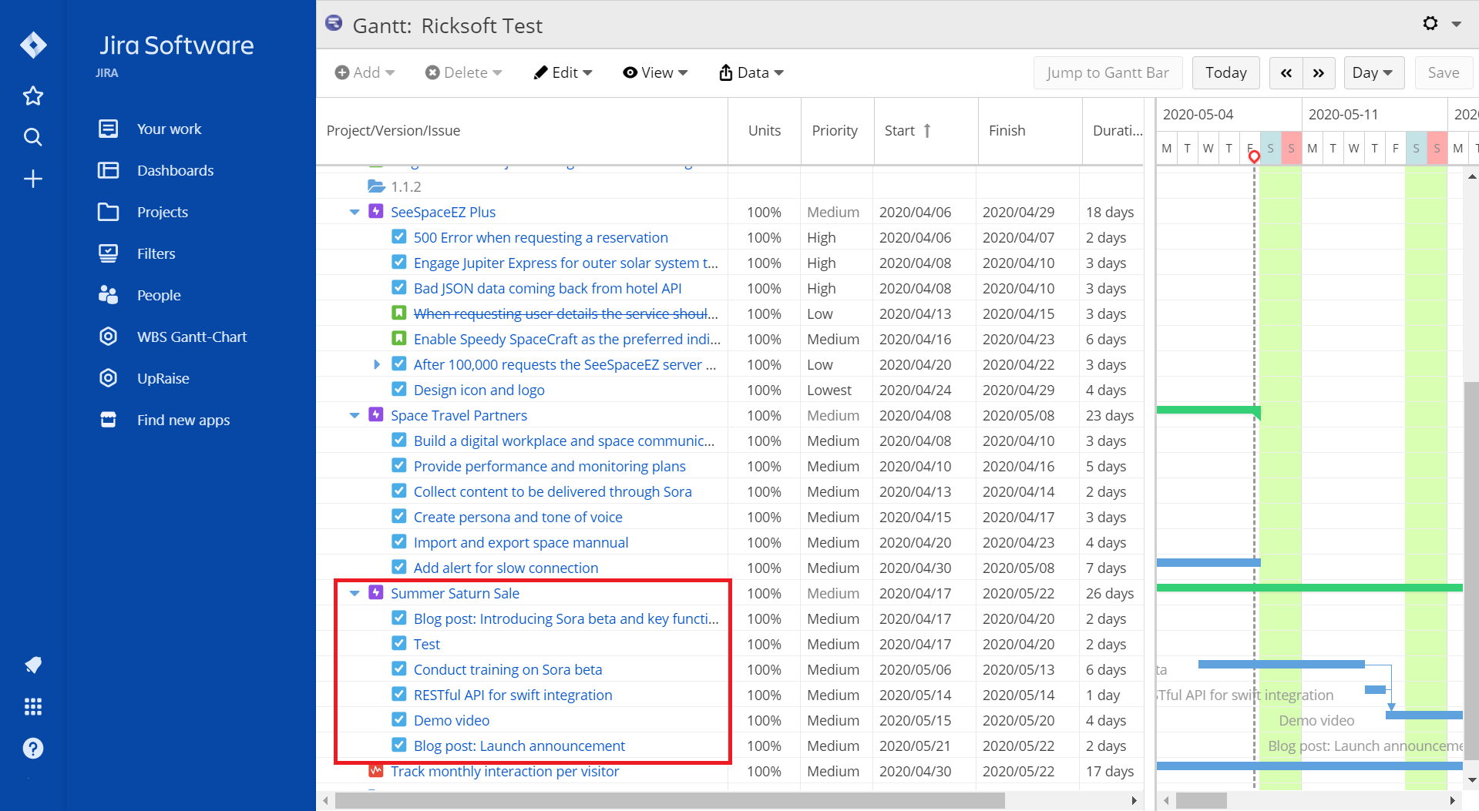
Task: Open the help question mark icon
Action: [x=33, y=748]
